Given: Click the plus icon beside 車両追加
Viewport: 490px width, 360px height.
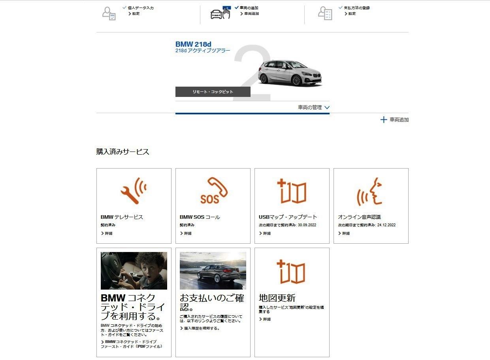Looking at the screenshot, I should [x=383, y=119].
